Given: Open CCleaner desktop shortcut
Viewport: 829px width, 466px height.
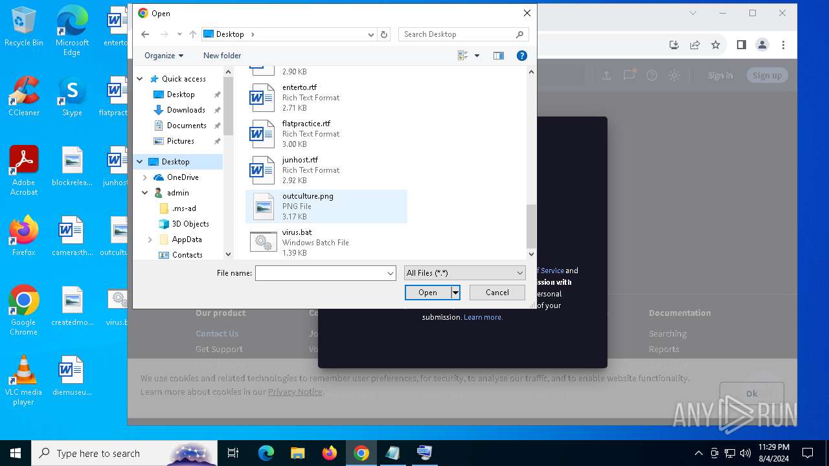Looking at the screenshot, I should [x=24, y=96].
